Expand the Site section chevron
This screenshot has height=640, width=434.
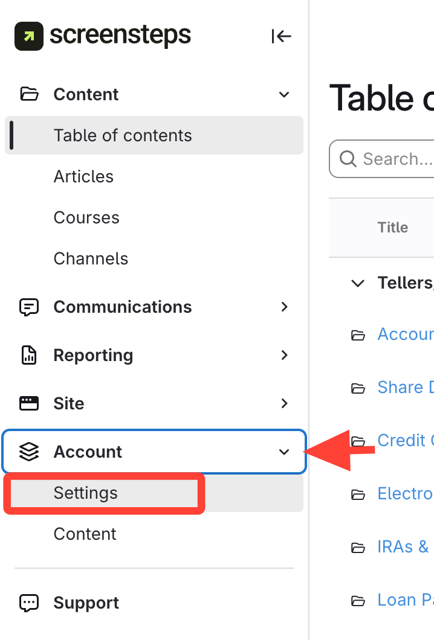[x=284, y=403]
